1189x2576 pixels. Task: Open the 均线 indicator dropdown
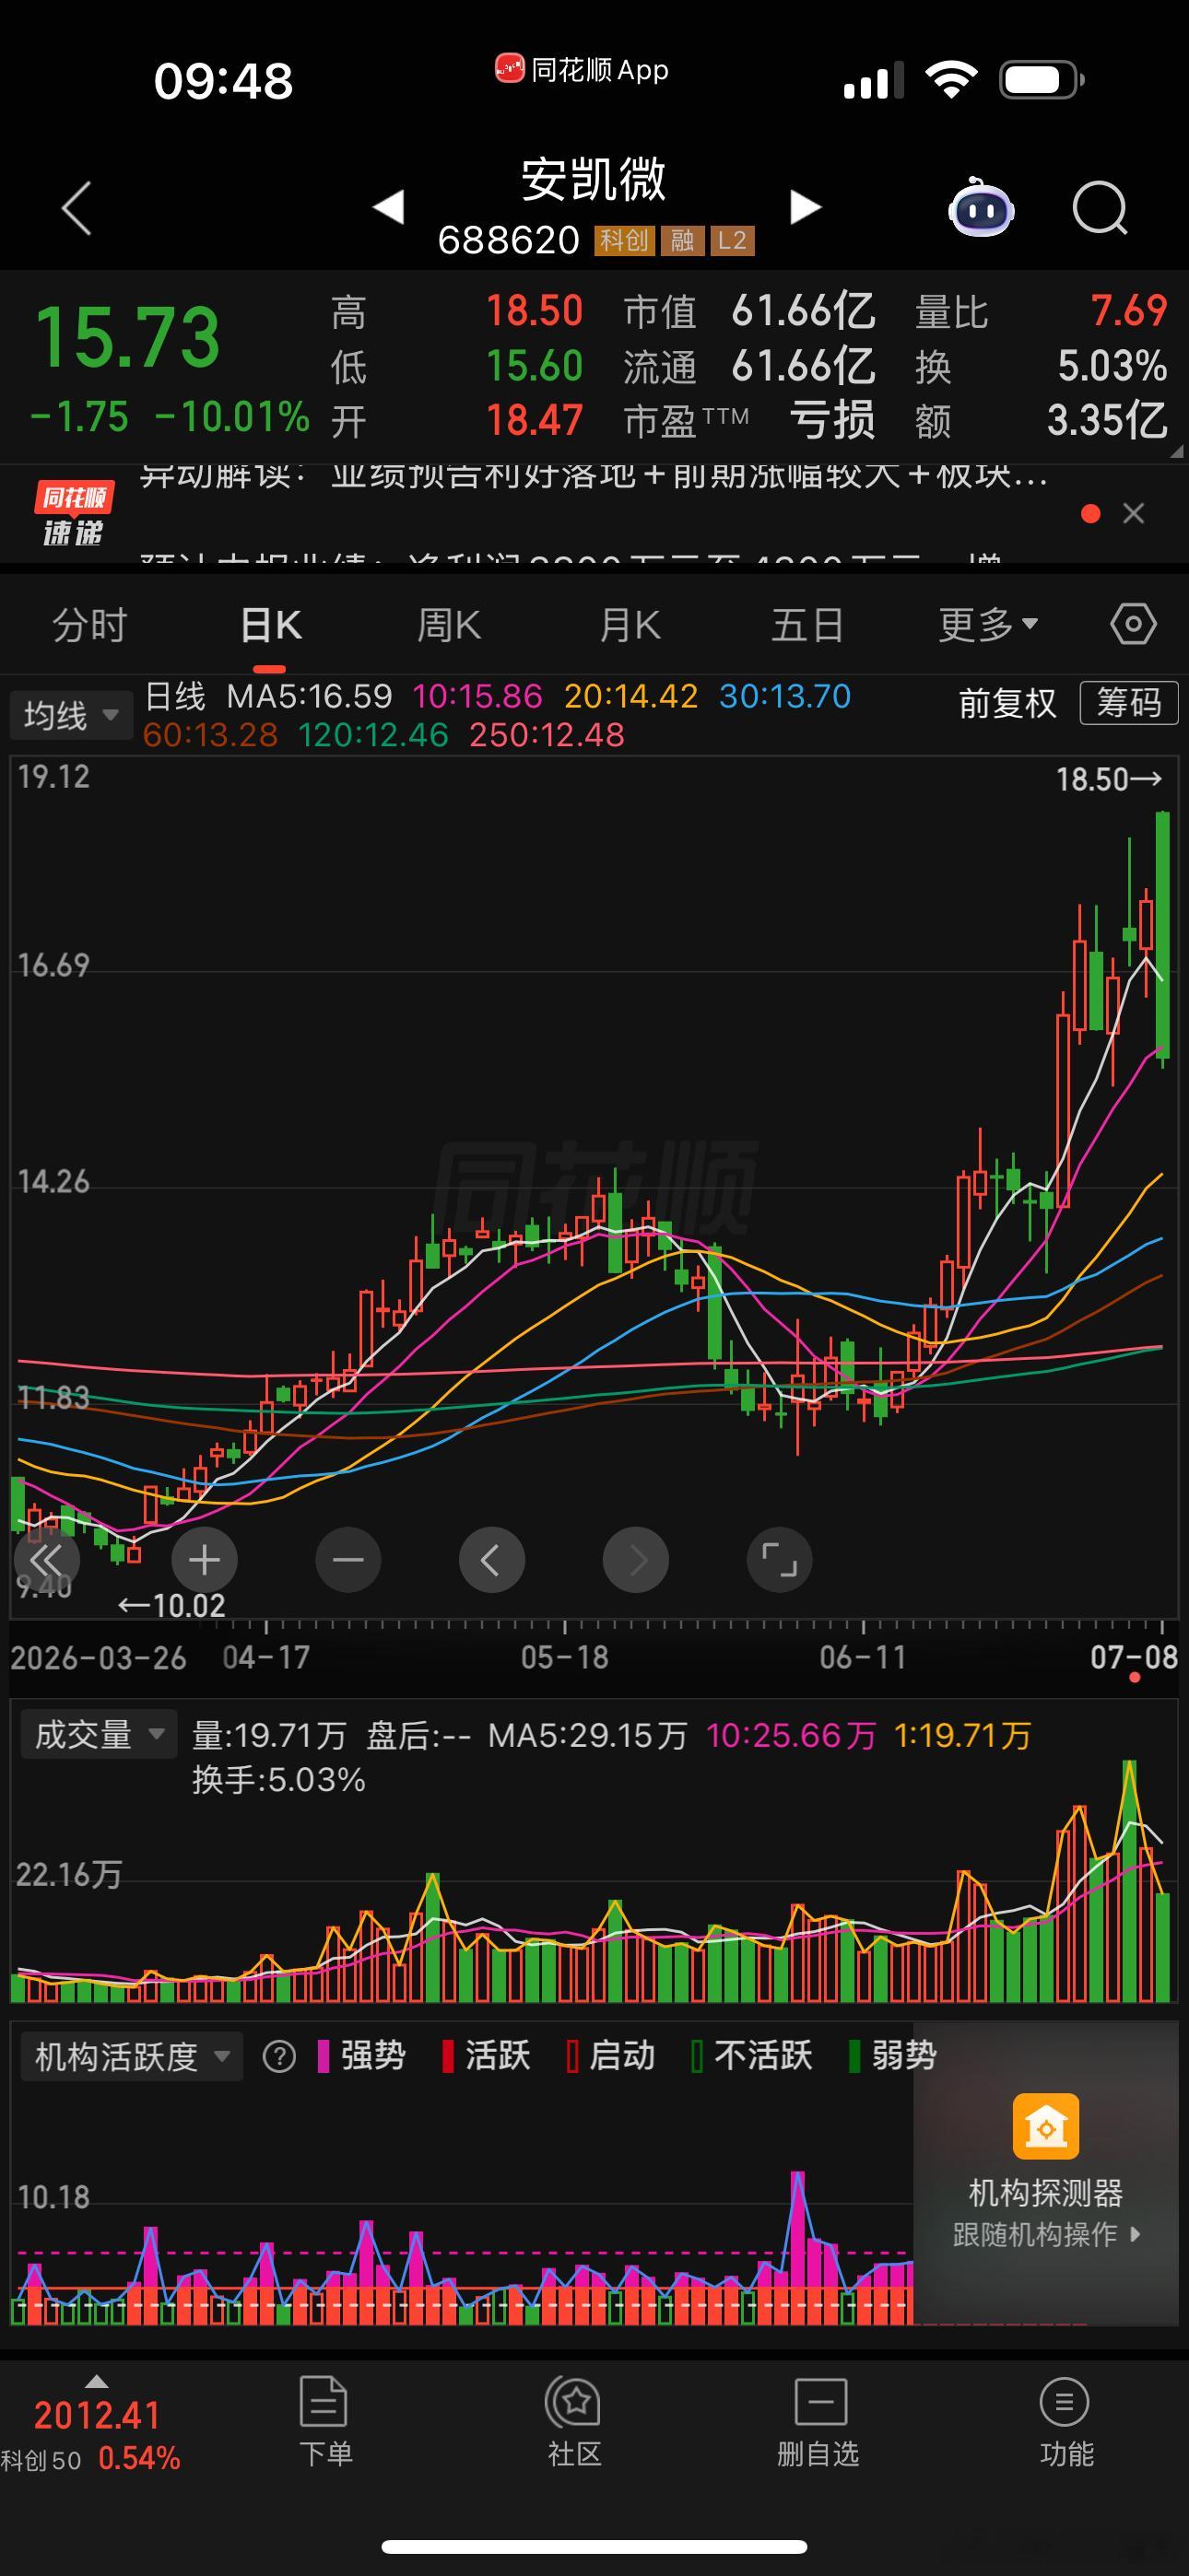[x=71, y=715]
